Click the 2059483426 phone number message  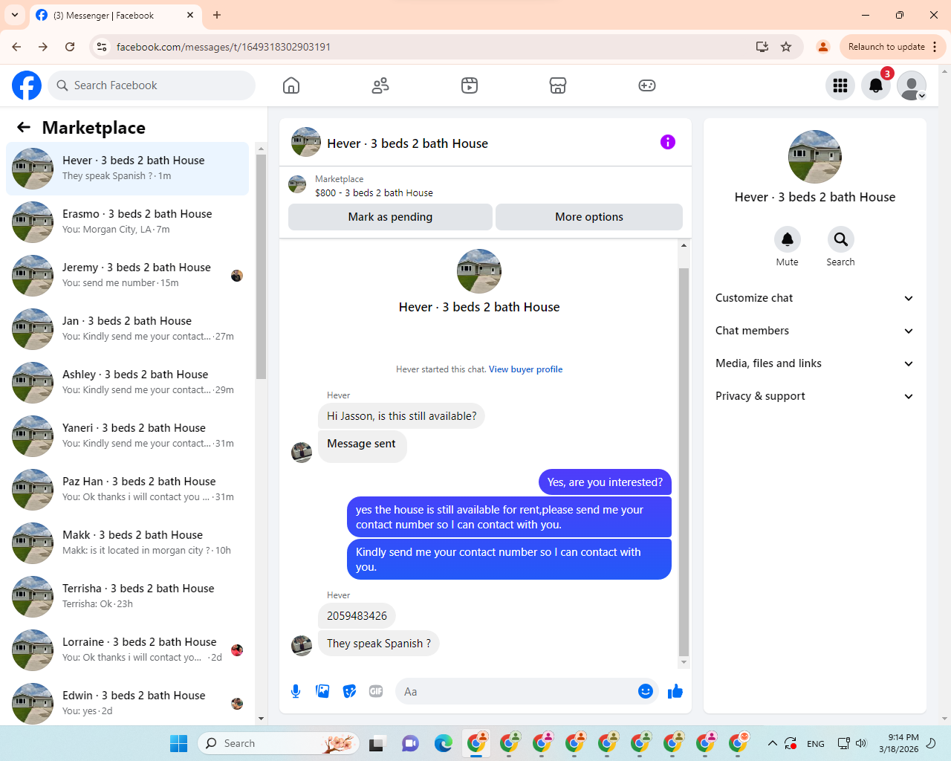pos(357,616)
